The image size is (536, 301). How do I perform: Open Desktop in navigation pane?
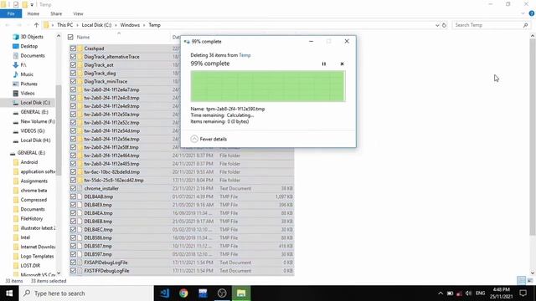[x=29, y=46]
